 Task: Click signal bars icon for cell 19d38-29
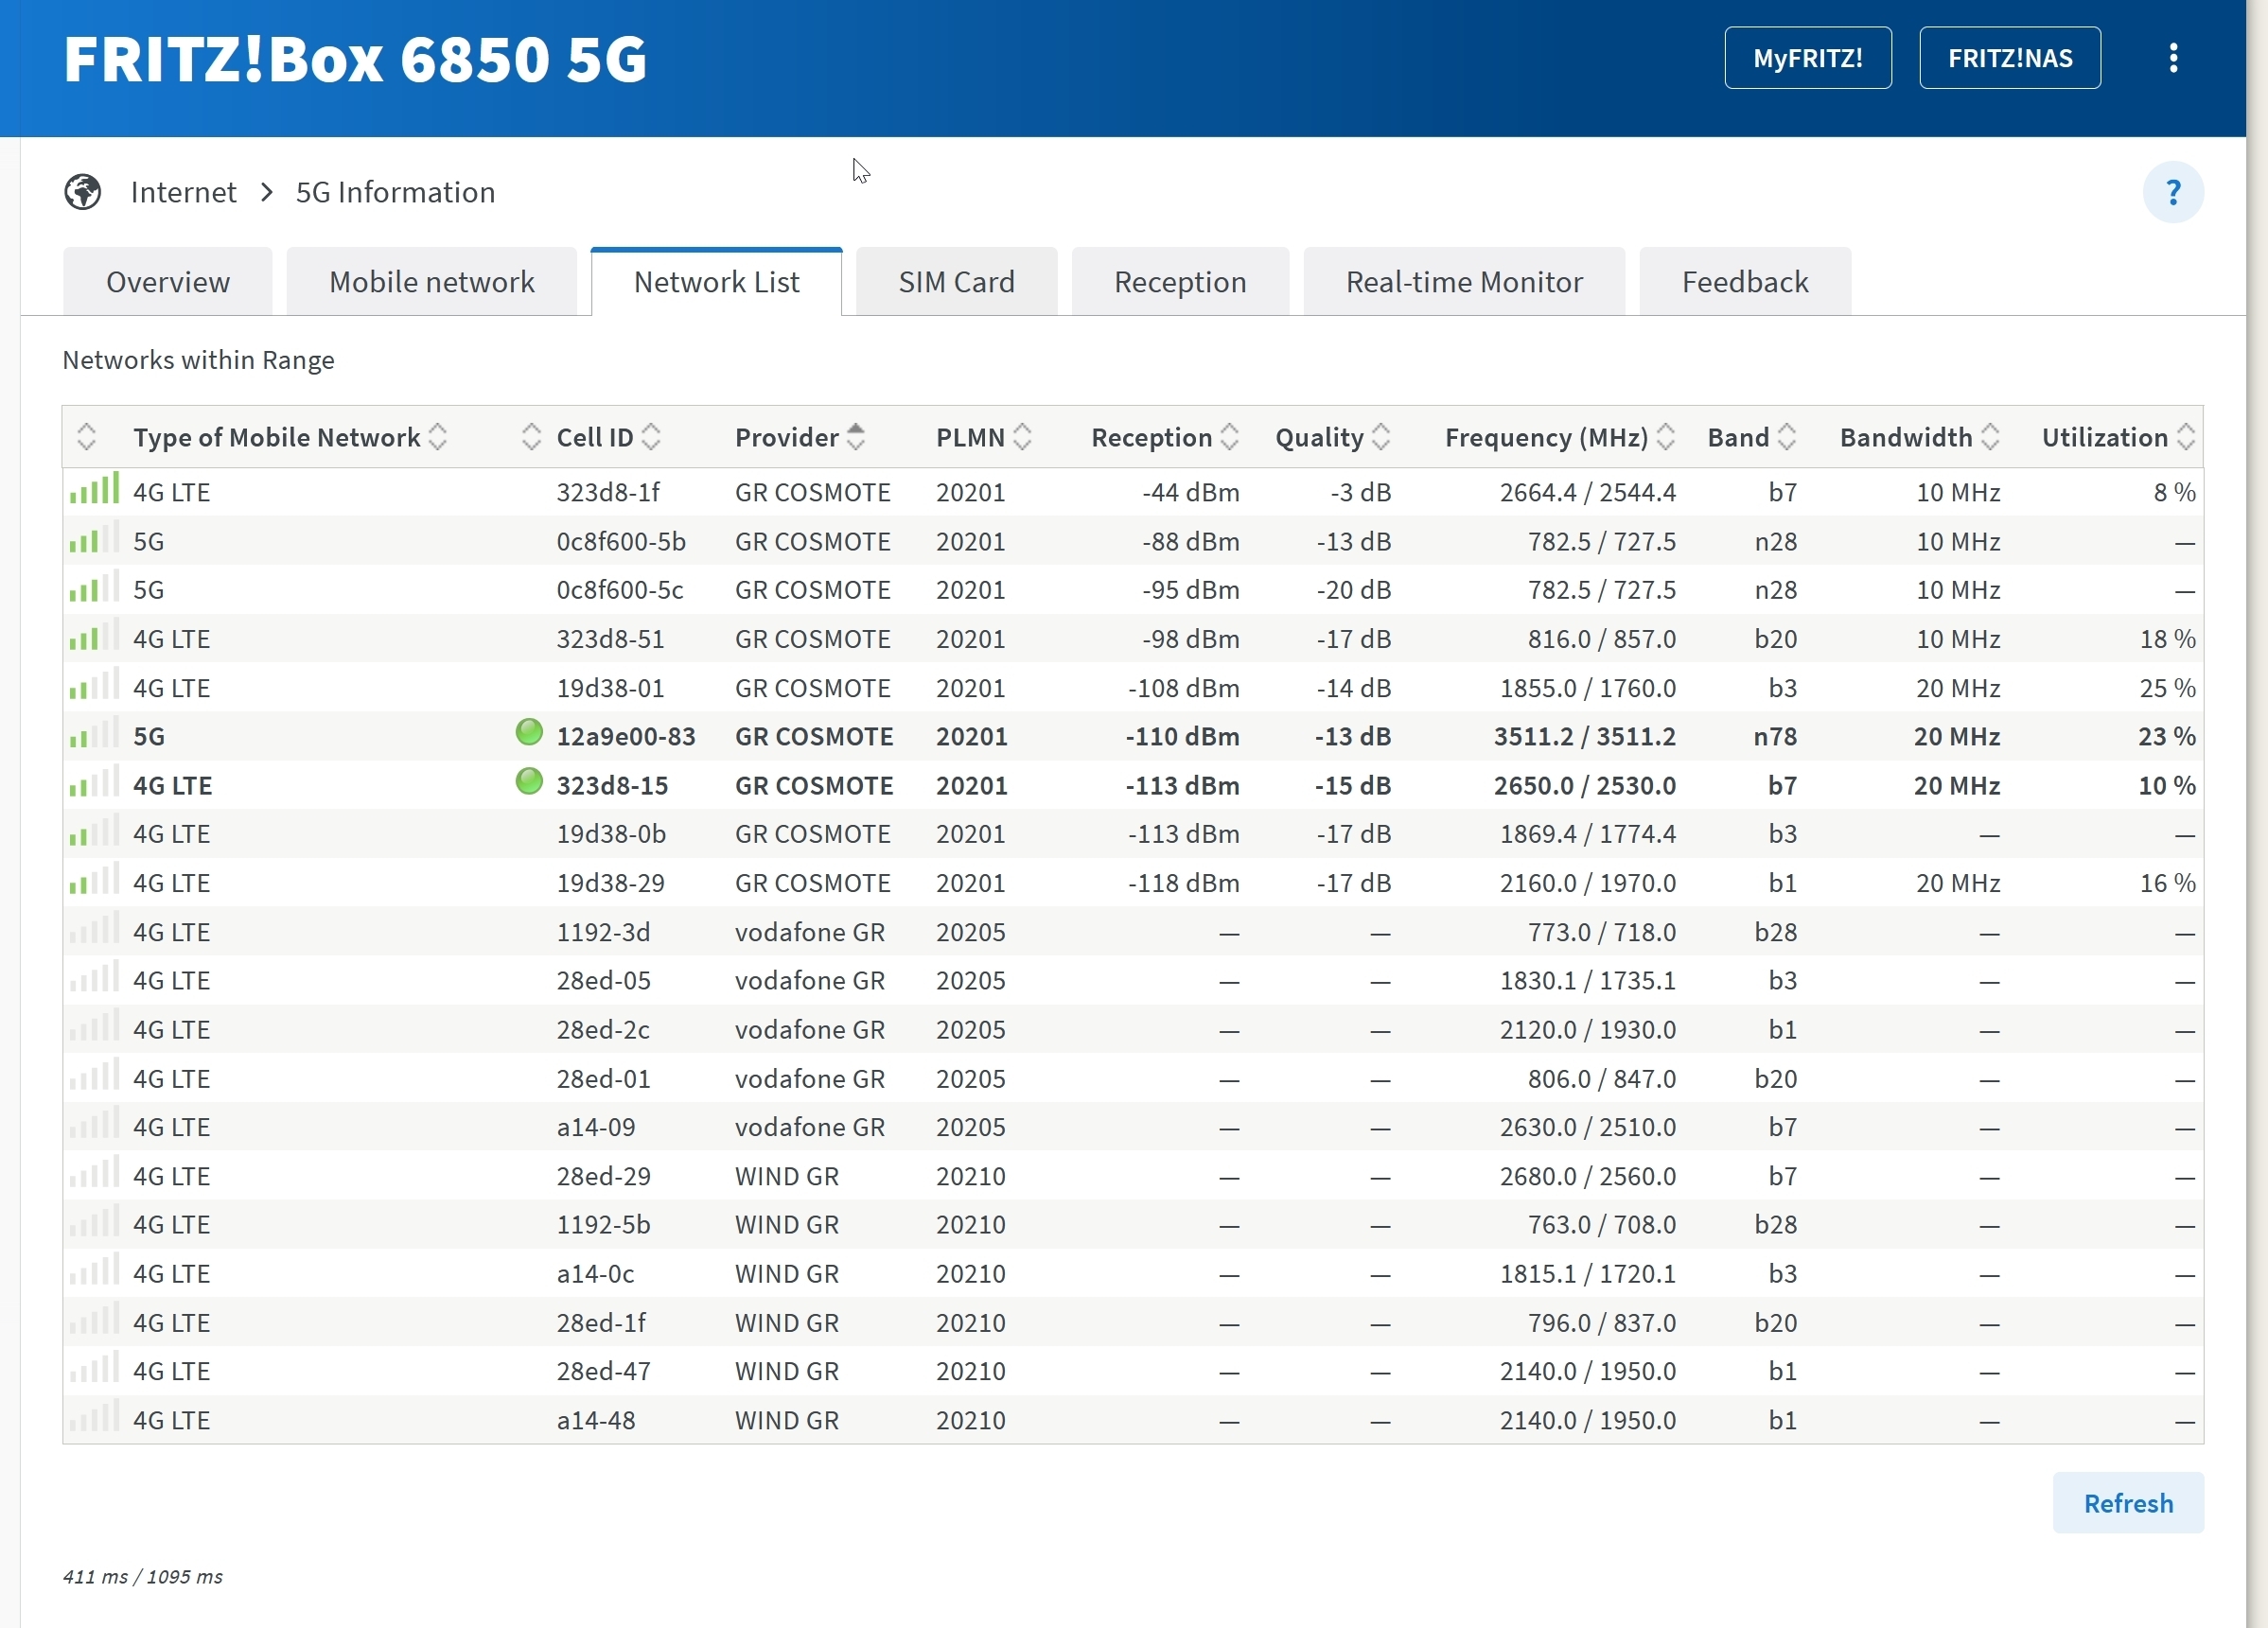94,879
